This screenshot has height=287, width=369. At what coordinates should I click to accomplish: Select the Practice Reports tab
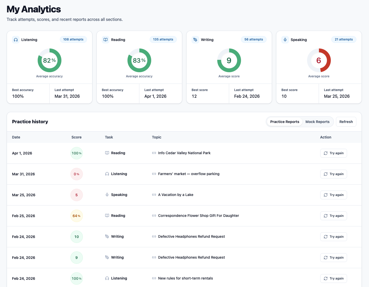(x=284, y=121)
